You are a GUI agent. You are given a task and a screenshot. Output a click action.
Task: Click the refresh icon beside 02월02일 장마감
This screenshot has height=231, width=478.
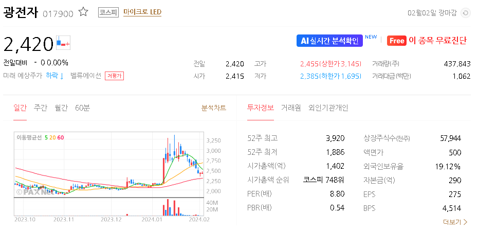coord(465,13)
